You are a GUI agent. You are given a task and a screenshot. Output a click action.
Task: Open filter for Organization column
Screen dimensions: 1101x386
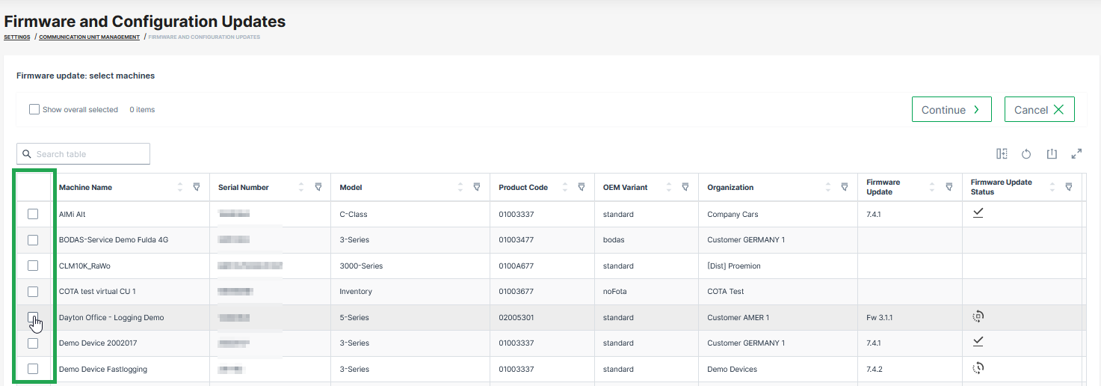click(844, 187)
